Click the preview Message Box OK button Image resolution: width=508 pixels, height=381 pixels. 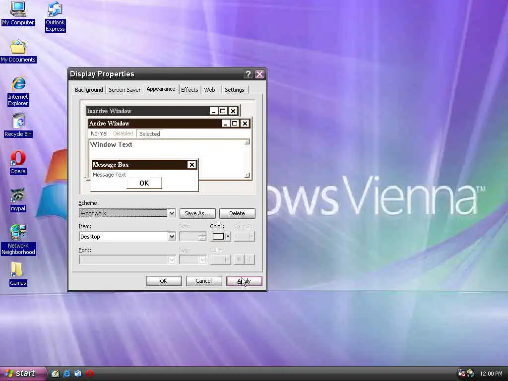(144, 183)
